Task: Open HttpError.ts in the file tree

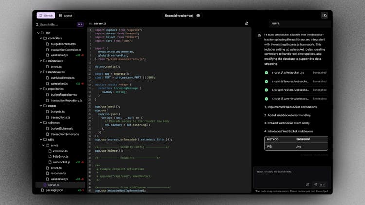Action: click(x=60, y=156)
